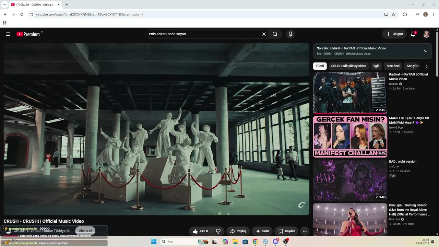This screenshot has height=247, width=439.
Task: Open the Dua Lipa Training Season thumbnail
Action: [350, 220]
